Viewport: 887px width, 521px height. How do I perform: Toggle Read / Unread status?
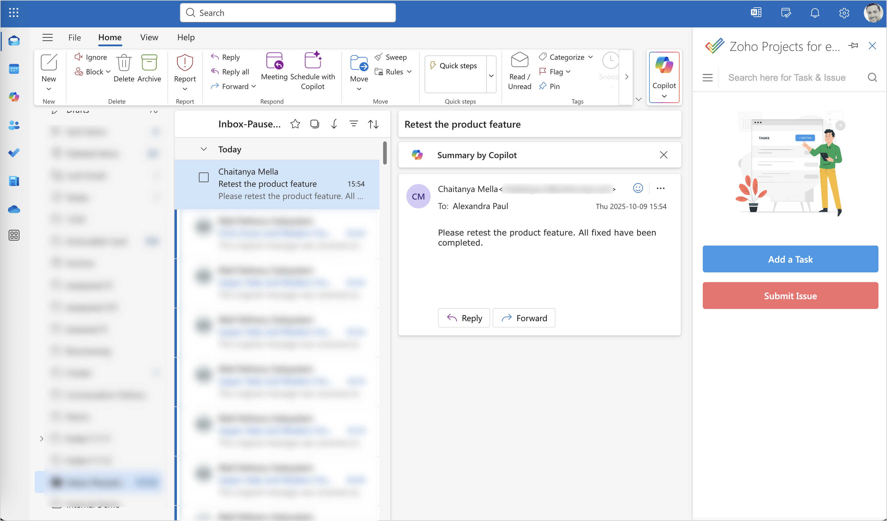[x=519, y=70]
